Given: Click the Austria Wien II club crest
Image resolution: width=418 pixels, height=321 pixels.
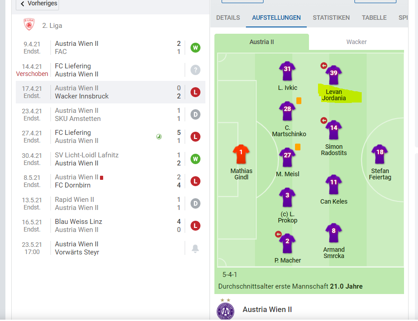Looking at the screenshot, I should [226, 310].
